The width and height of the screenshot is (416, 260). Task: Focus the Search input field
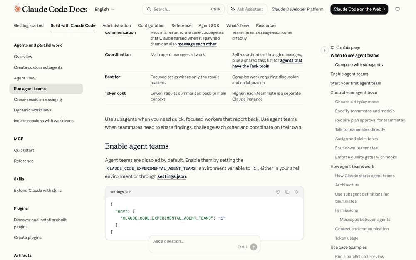pos(183,9)
